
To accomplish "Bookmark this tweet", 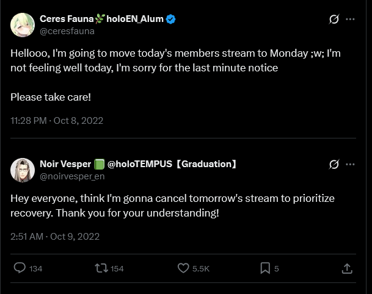I will 265,268.
